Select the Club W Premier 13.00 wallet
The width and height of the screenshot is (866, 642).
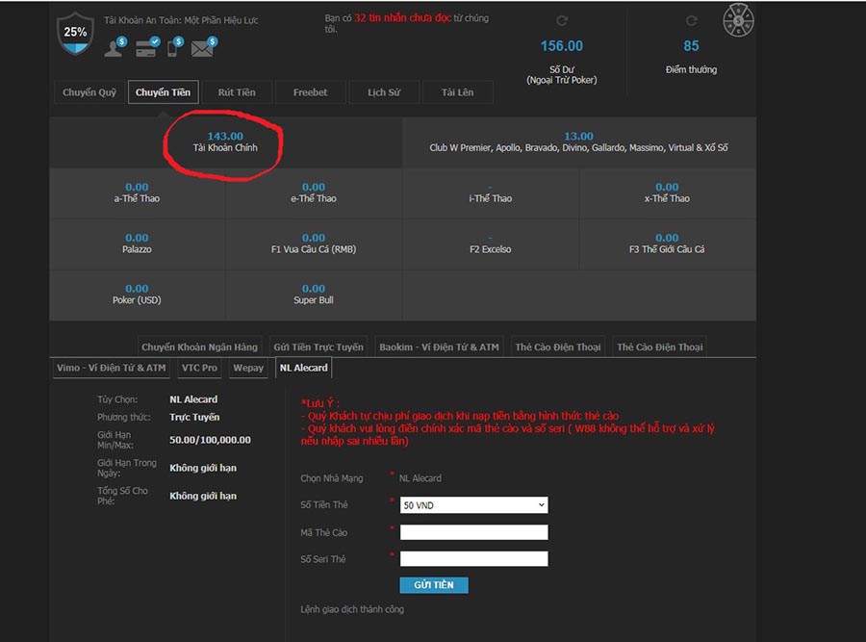click(579, 142)
